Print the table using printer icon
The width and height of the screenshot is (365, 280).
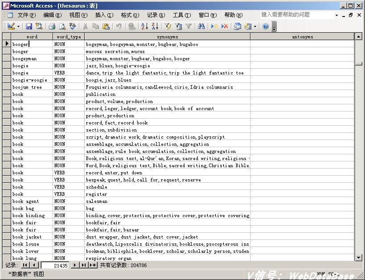[x=52, y=26]
